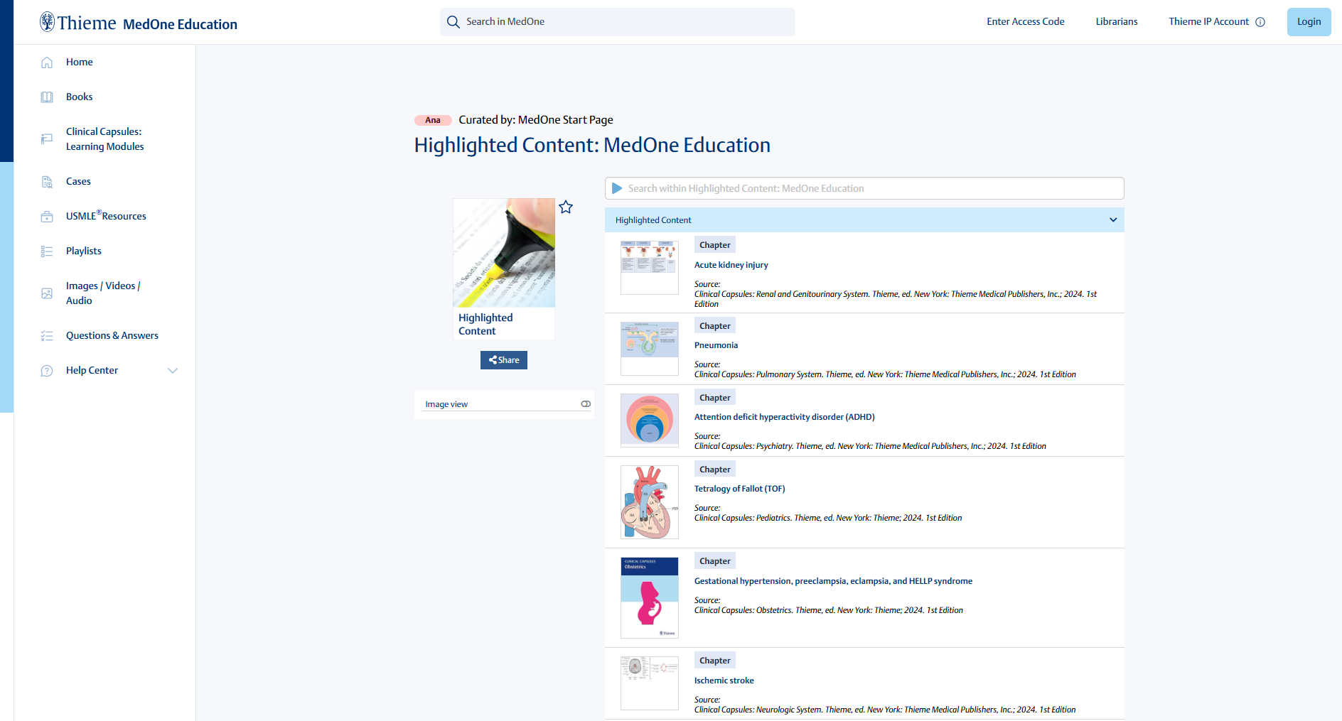This screenshot has height=721, width=1342.
Task: Open Playlists in the sidebar
Action: pyautogui.click(x=84, y=251)
